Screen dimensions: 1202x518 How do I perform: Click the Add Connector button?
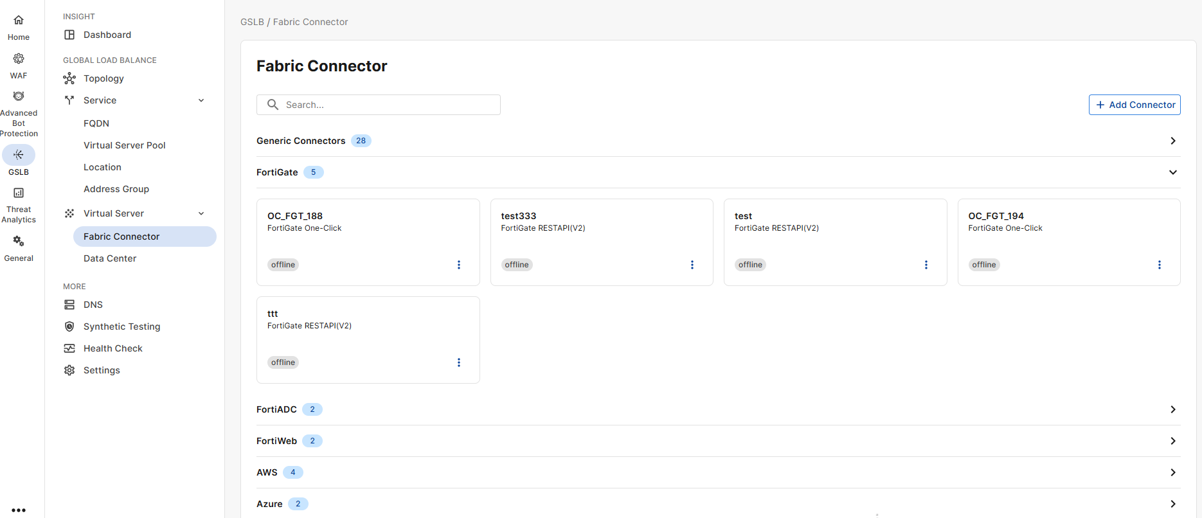(1135, 105)
